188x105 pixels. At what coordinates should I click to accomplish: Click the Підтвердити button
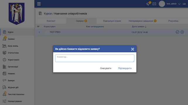coord(125,68)
